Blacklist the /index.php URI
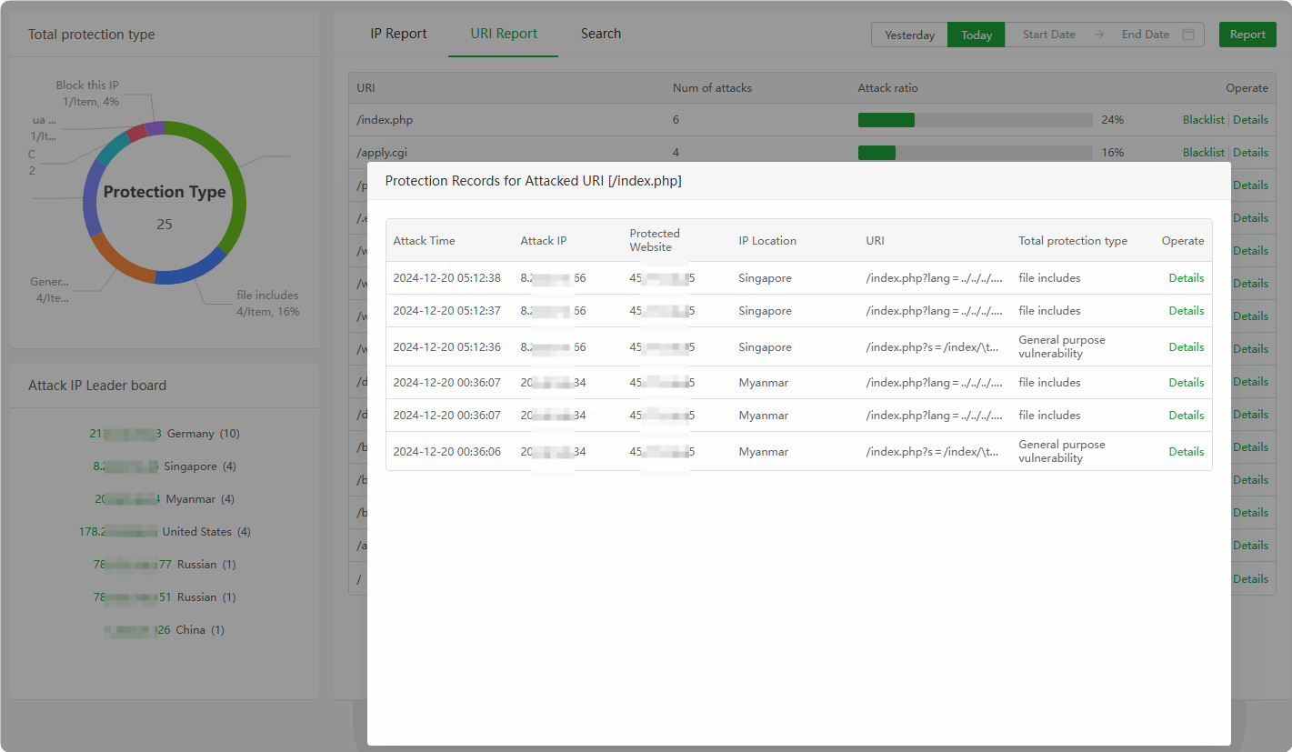This screenshot has width=1292, height=752. coord(1203,120)
